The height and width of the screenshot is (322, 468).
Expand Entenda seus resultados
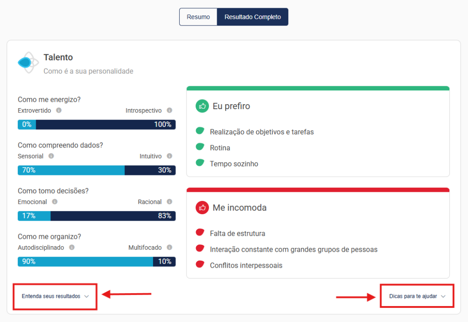55,296
